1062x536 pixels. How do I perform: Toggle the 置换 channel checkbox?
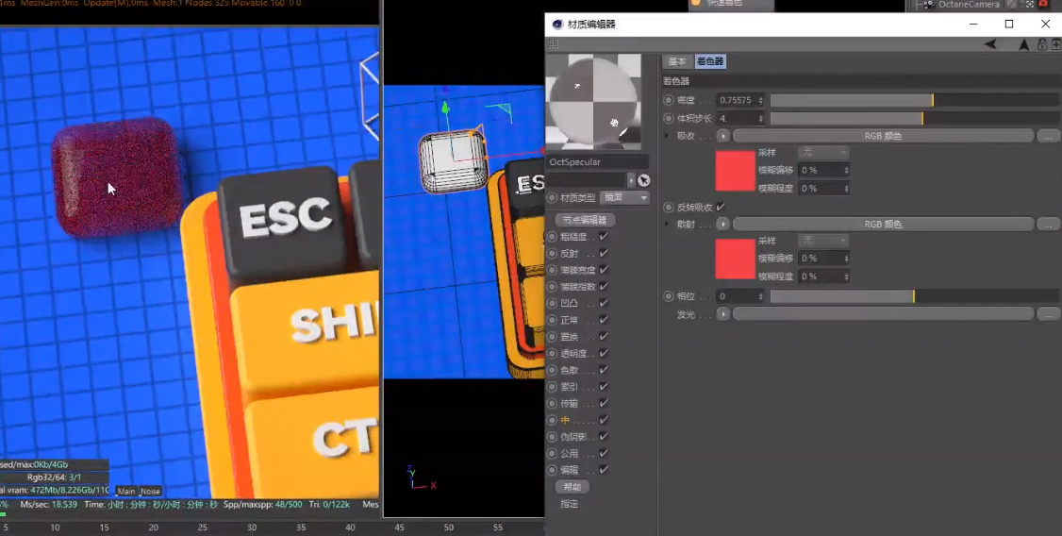[604, 337]
